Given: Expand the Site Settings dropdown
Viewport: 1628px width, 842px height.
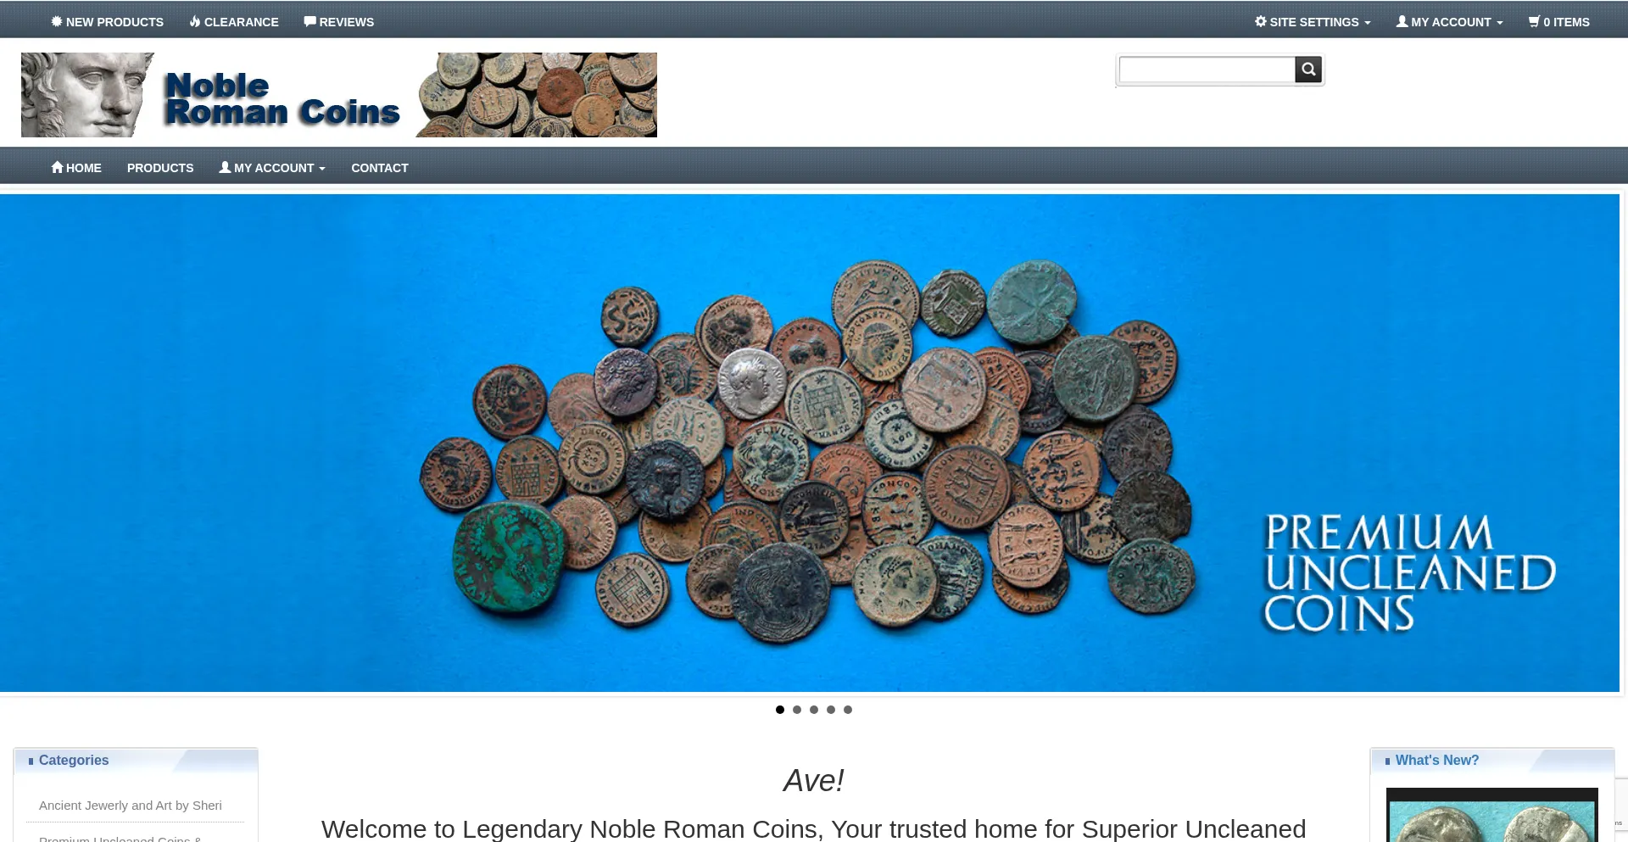Looking at the screenshot, I should pyautogui.click(x=1313, y=22).
